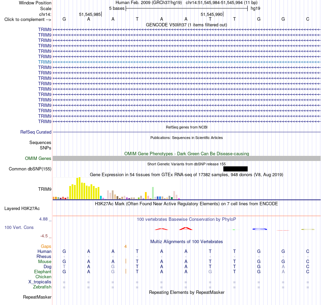The width and height of the screenshot is (321, 305).
Task: Click the 'Rhesus' alignment row label
Action: 44,256
